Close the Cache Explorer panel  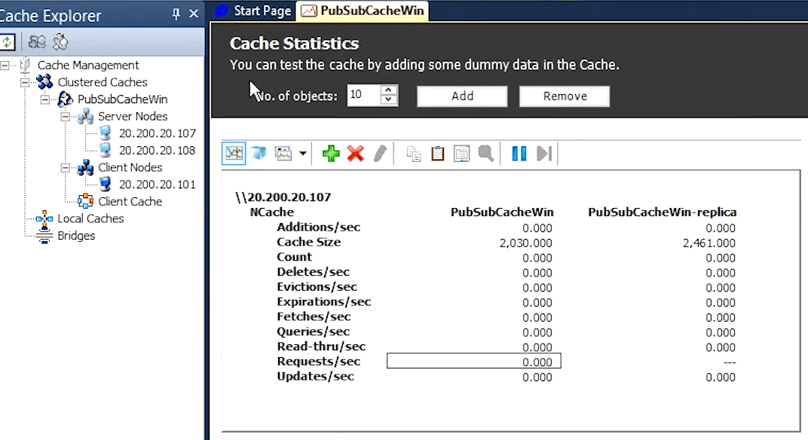(x=194, y=14)
